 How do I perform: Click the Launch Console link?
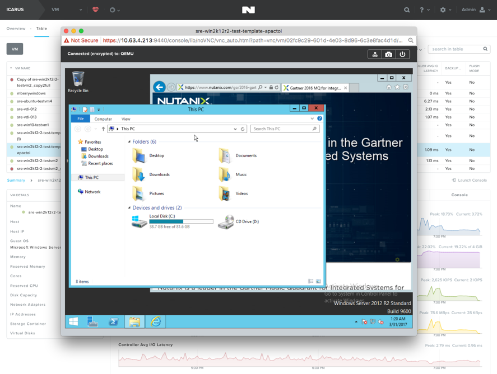click(469, 180)
